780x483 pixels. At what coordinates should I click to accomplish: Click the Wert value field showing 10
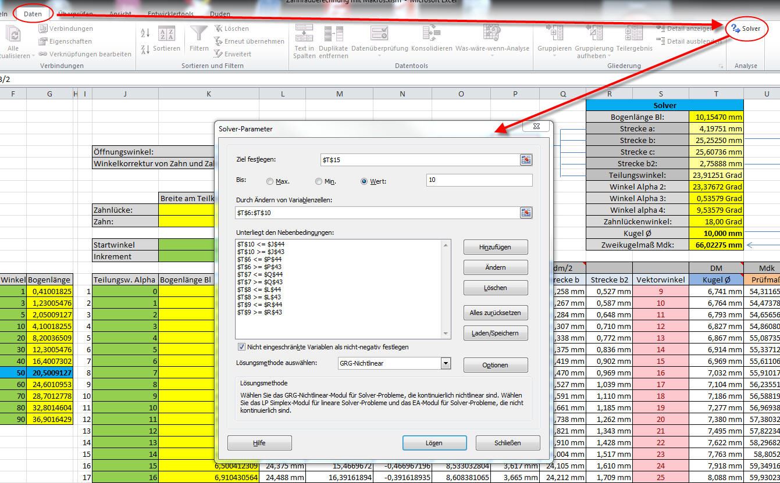[479, 180]
